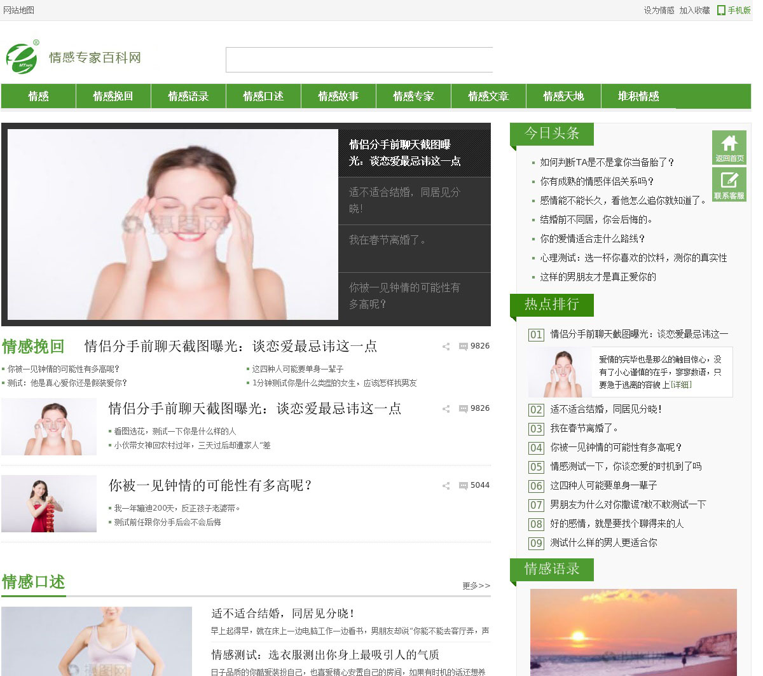Image resolution: width=763 pixels, height=676 pixels.
Task: Click the large slider photo of woman
Action: (x=173, y=224)
